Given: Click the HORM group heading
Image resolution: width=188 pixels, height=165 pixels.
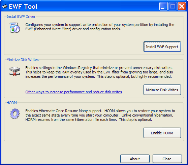Looking at the screenshot, I should pos(11,103).
